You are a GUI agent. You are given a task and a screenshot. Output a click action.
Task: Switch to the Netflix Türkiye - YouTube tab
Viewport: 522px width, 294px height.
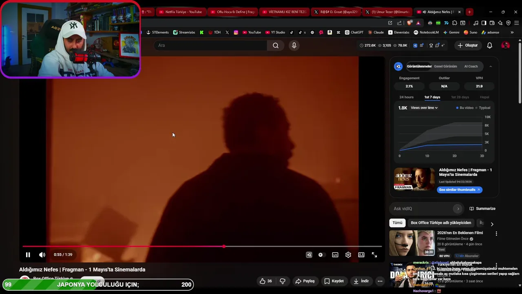(x=180, y=12)
